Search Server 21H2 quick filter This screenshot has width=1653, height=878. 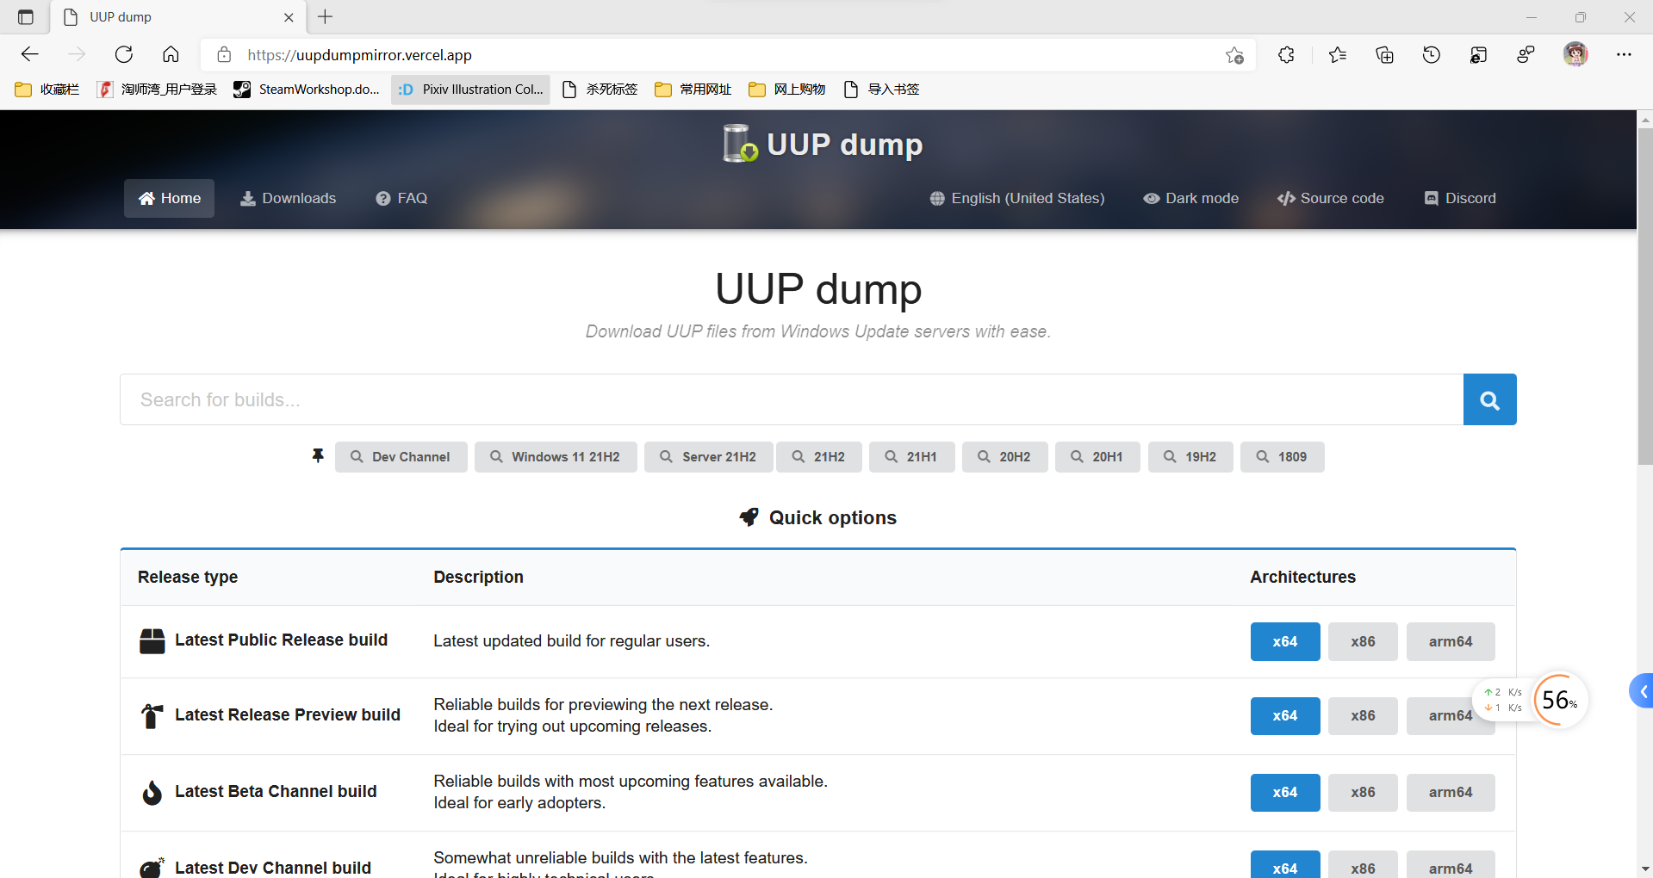(708, 457)
